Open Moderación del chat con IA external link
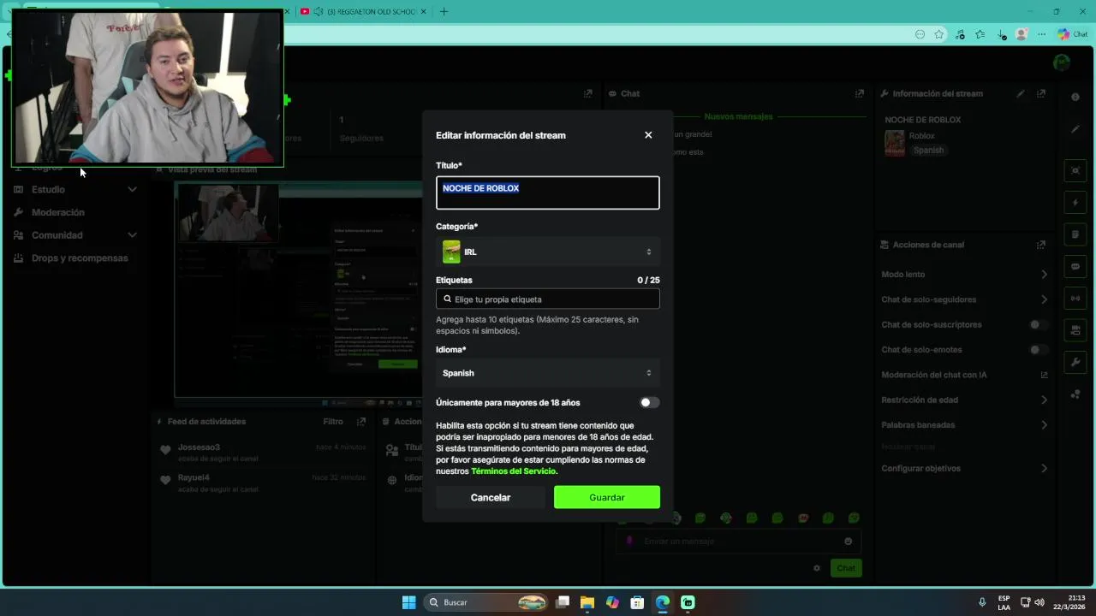Screen dimensions: 1096x616 tap(1044, 375)
